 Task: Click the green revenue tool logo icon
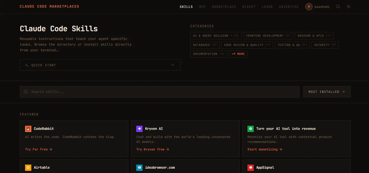[x=251, y=129]
